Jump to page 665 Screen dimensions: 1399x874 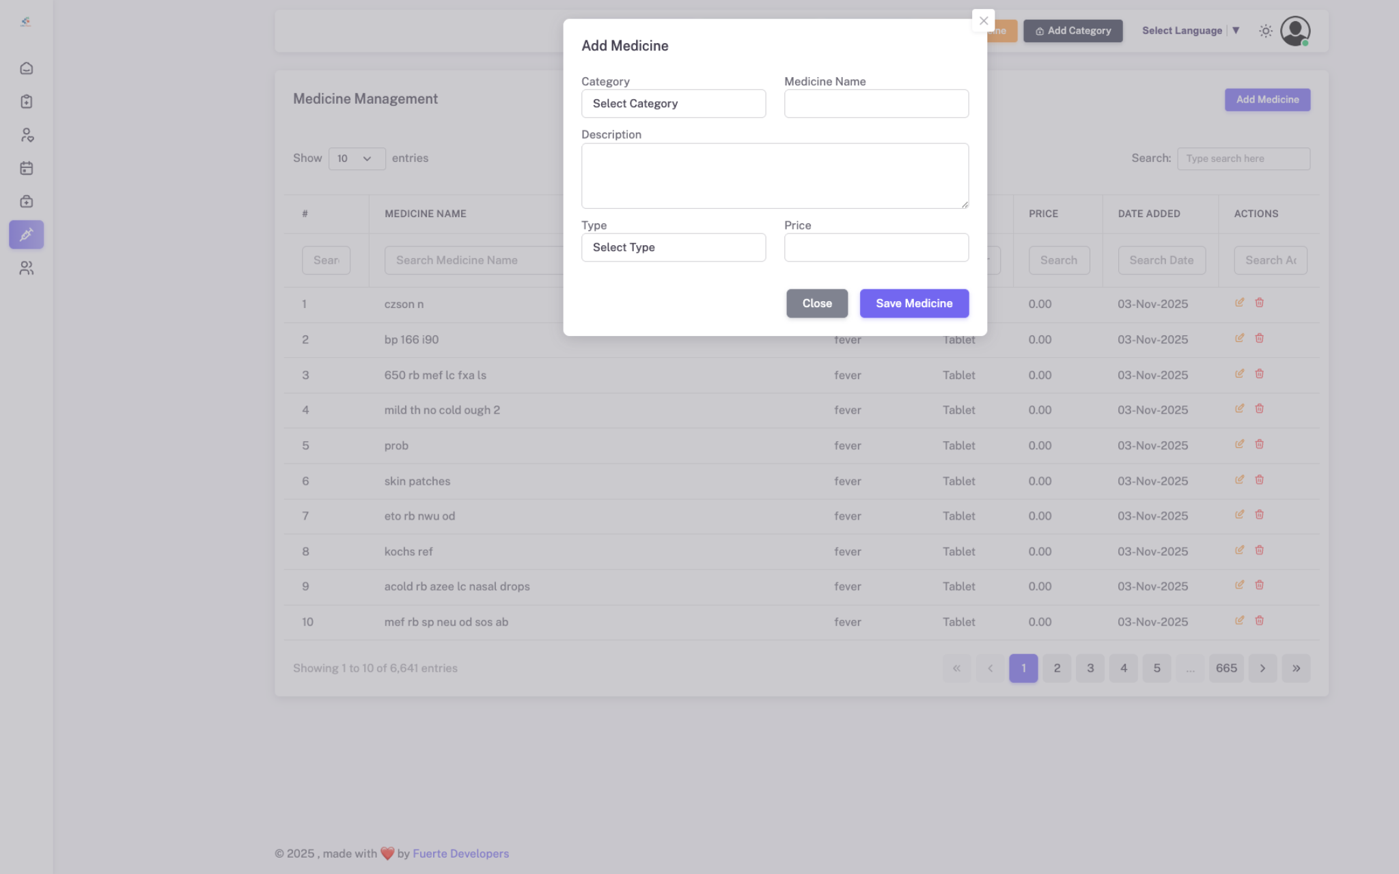click(1226, 668)
